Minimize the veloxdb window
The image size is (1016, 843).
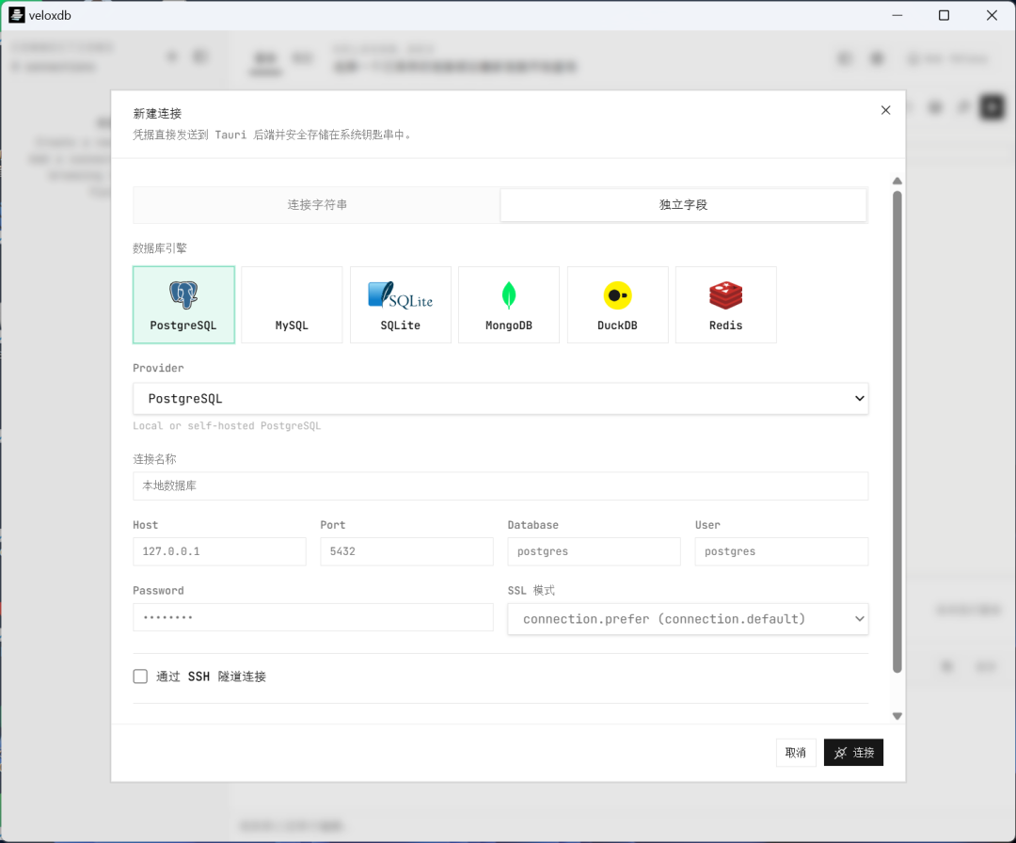tap(897, 15)
